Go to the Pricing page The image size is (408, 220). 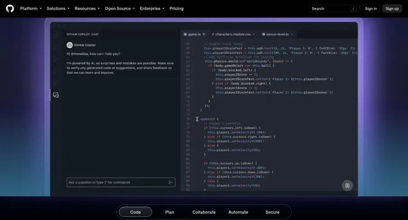point(176,9)
